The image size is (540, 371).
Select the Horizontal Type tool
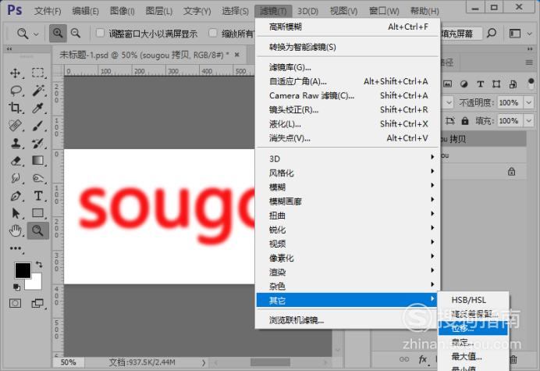38,196
